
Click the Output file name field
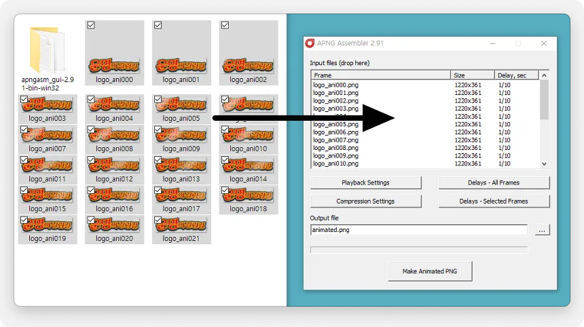click(418, 230)
